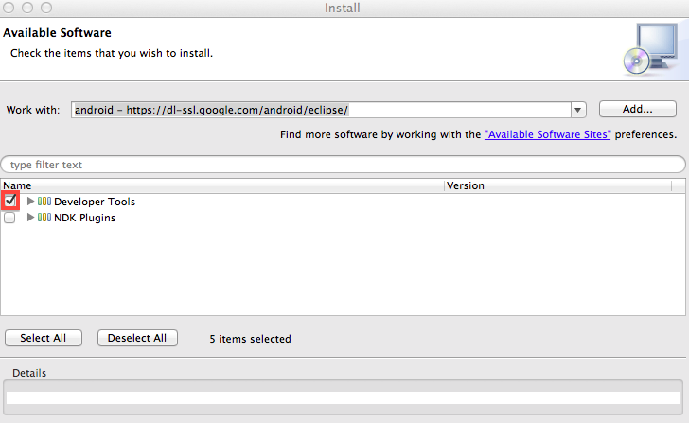689x423 pixels.
Task: Click inside the Details text area
Action: pyautogui.click(x=344, y=397)
